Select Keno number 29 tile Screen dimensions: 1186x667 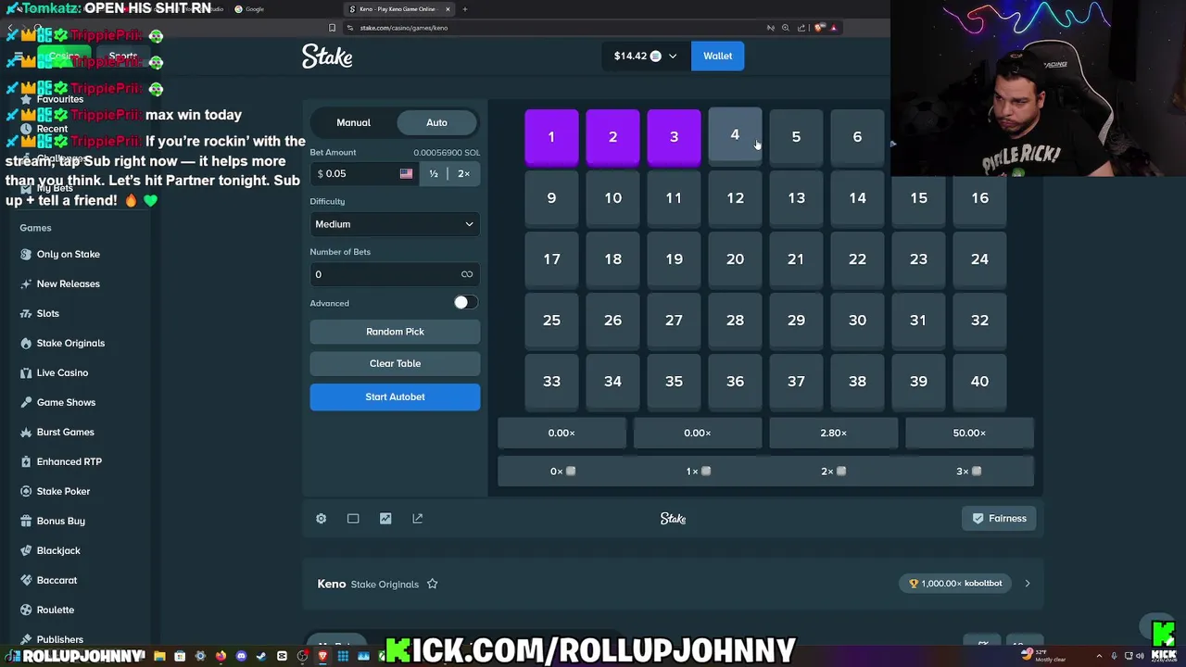click(796, 321)
